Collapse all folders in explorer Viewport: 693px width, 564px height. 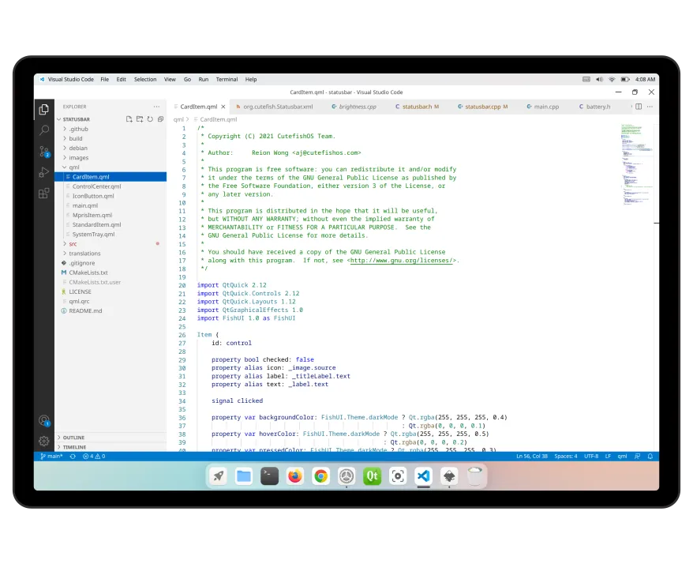160,119
